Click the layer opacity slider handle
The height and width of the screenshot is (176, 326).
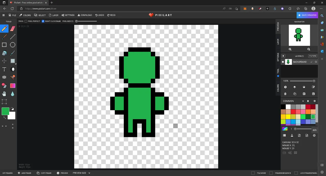(314, 81)
